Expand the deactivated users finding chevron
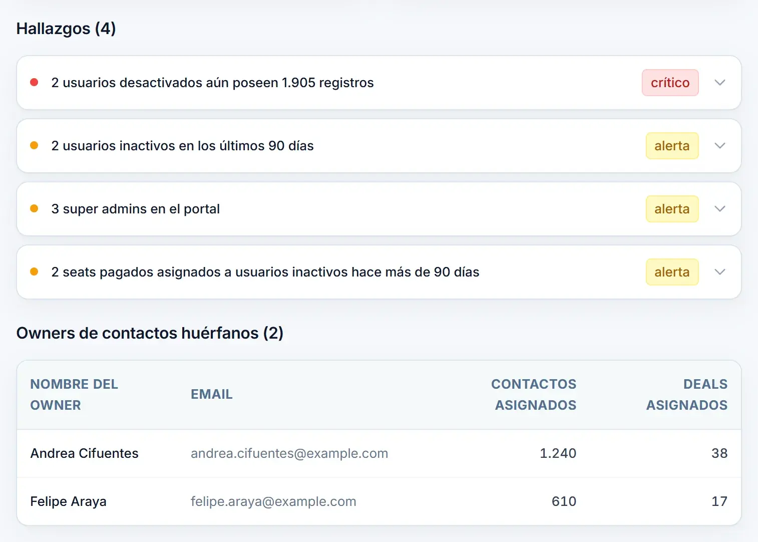The width and height of the screenshot is (758, 542). [719, 83]
